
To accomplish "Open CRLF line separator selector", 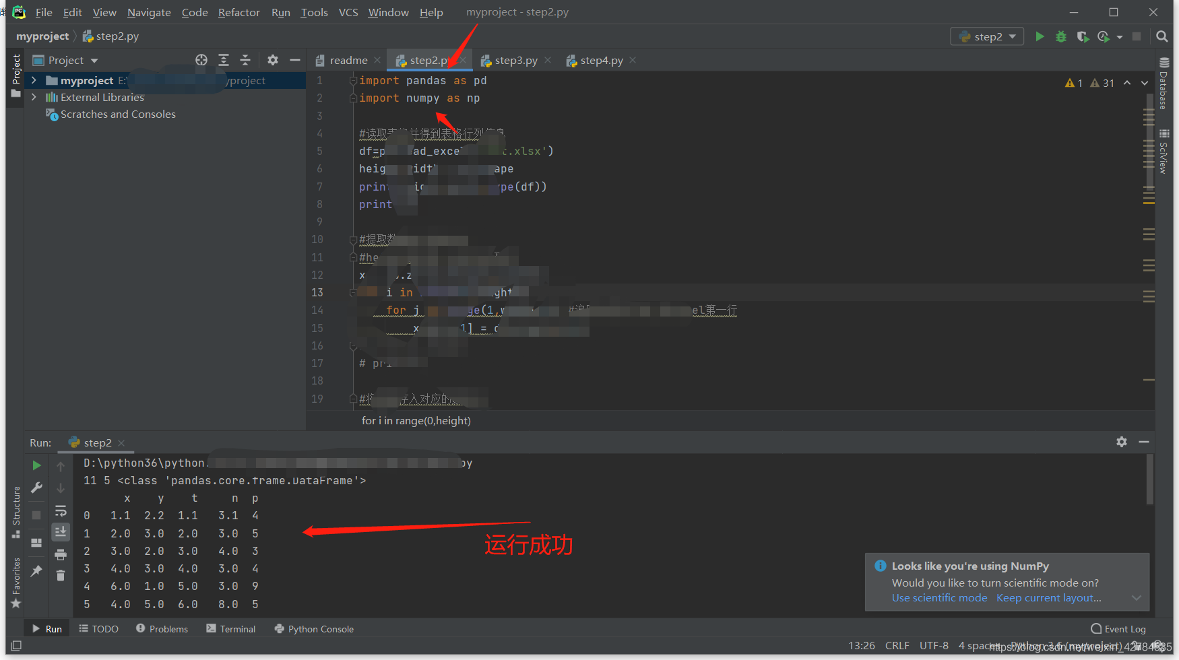I will 897,645.
